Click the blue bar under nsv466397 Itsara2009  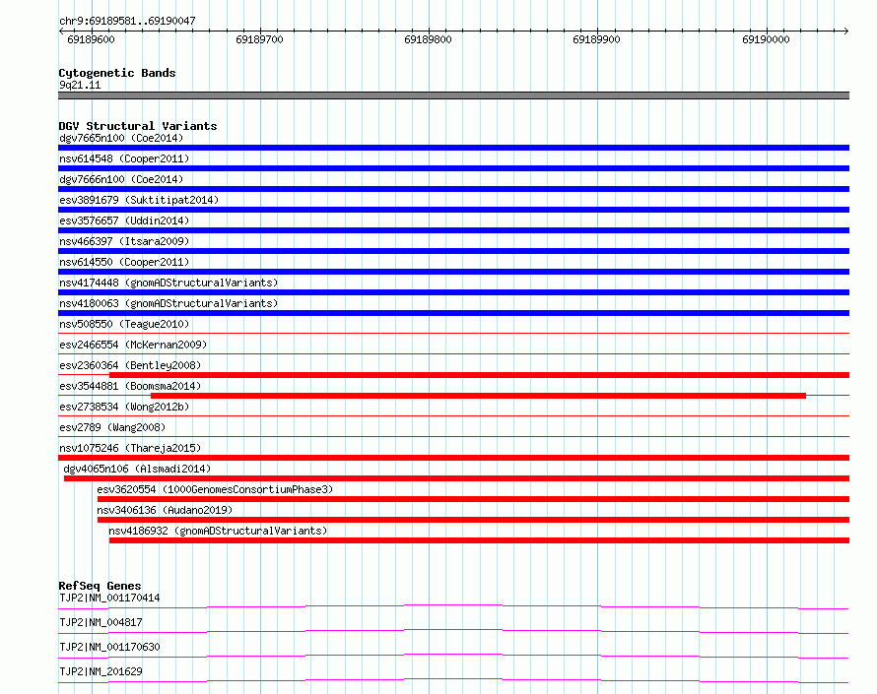point(453,251)
